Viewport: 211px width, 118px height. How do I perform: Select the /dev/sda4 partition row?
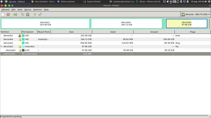point(105,39)
